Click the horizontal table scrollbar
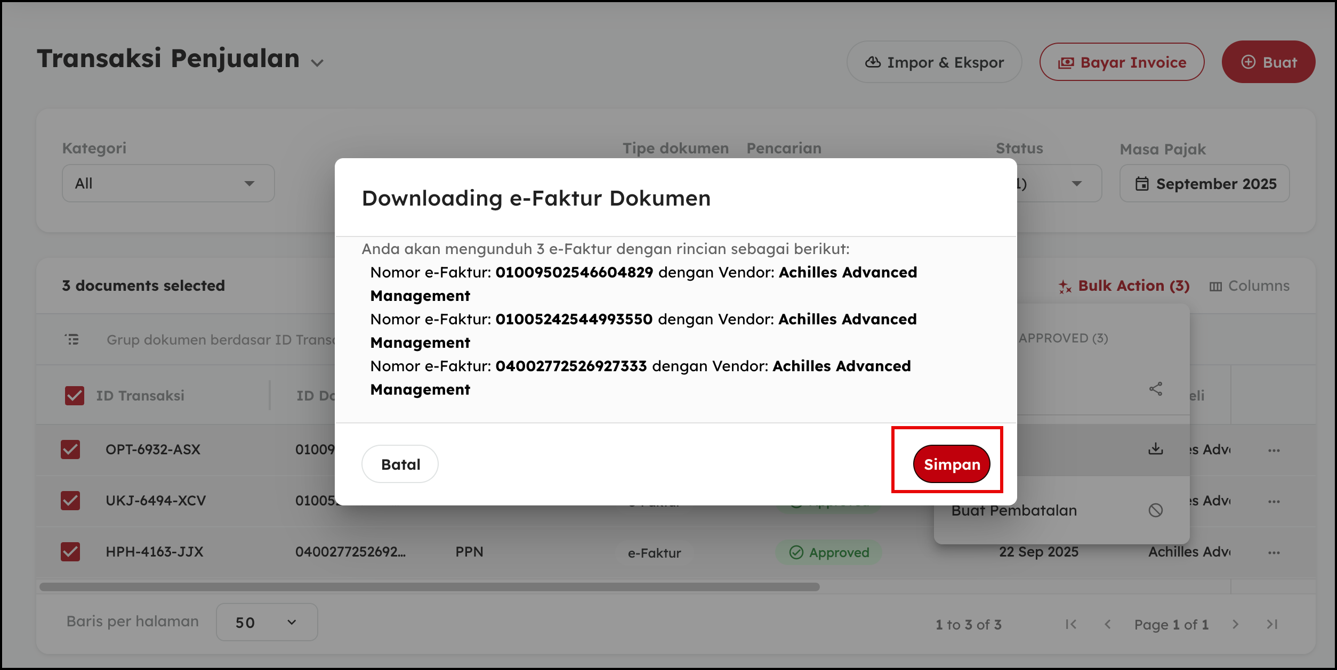This screenshot has height=670, width=1337. coord(429,587)
